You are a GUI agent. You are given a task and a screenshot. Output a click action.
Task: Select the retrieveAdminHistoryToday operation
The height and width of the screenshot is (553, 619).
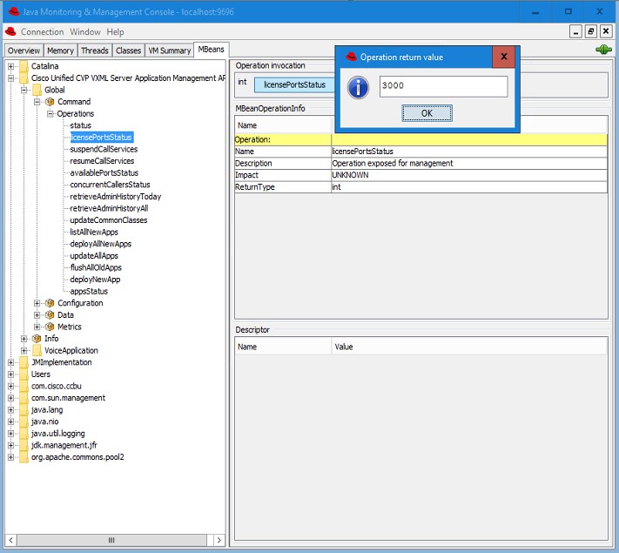click(x=116, y=197)
